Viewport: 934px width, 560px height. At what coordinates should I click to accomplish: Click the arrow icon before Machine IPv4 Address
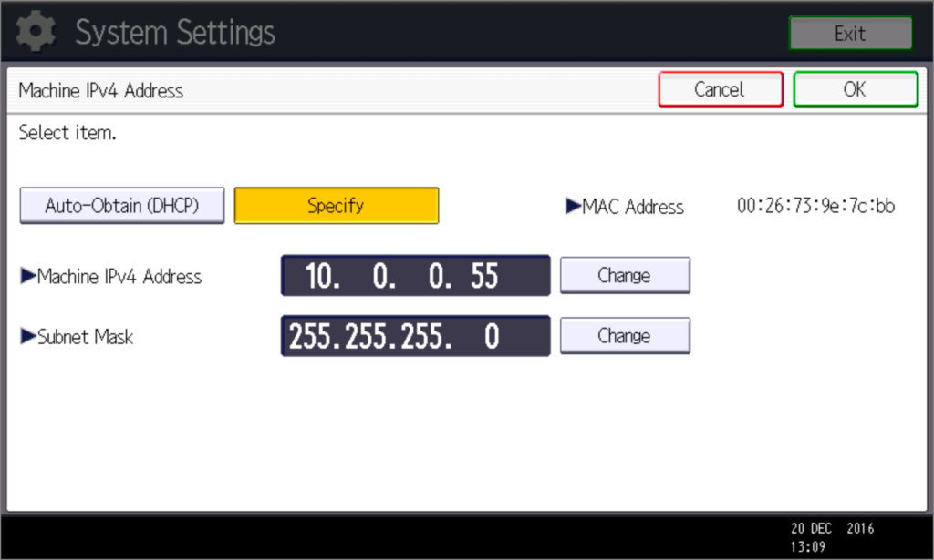click(x=27, y=277)
